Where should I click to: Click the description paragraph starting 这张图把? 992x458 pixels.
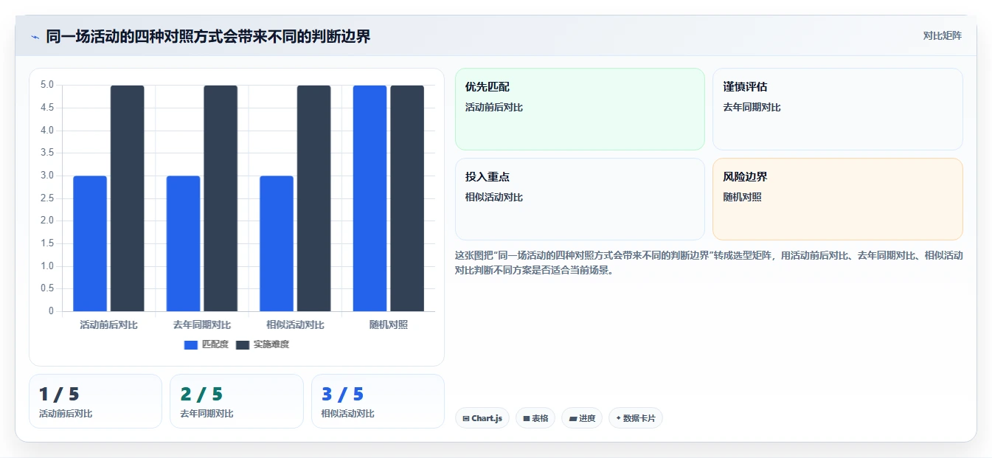(709, 263)
